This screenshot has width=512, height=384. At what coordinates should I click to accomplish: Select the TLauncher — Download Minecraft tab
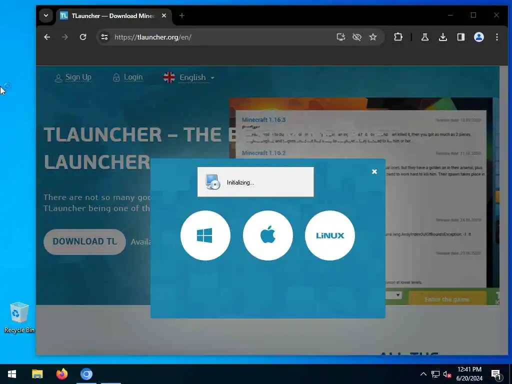[x=112, y=15]
